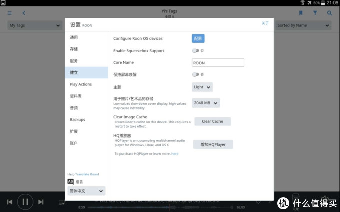Viewport: 340px width, 212px height.
Task: Click the 配置 button for Roon OS
Action: tap(198, 38)
